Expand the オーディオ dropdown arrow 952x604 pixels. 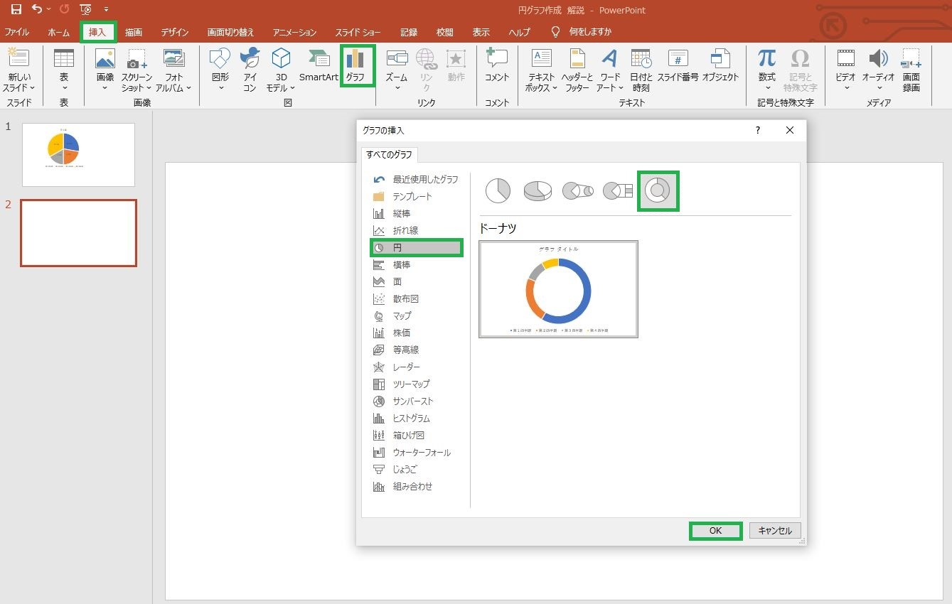878,88
